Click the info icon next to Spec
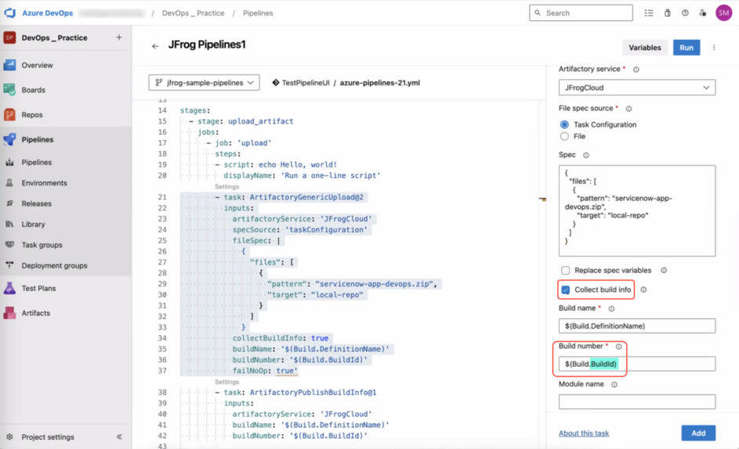Screen dimensions: 739x449 tap(586, 156)
